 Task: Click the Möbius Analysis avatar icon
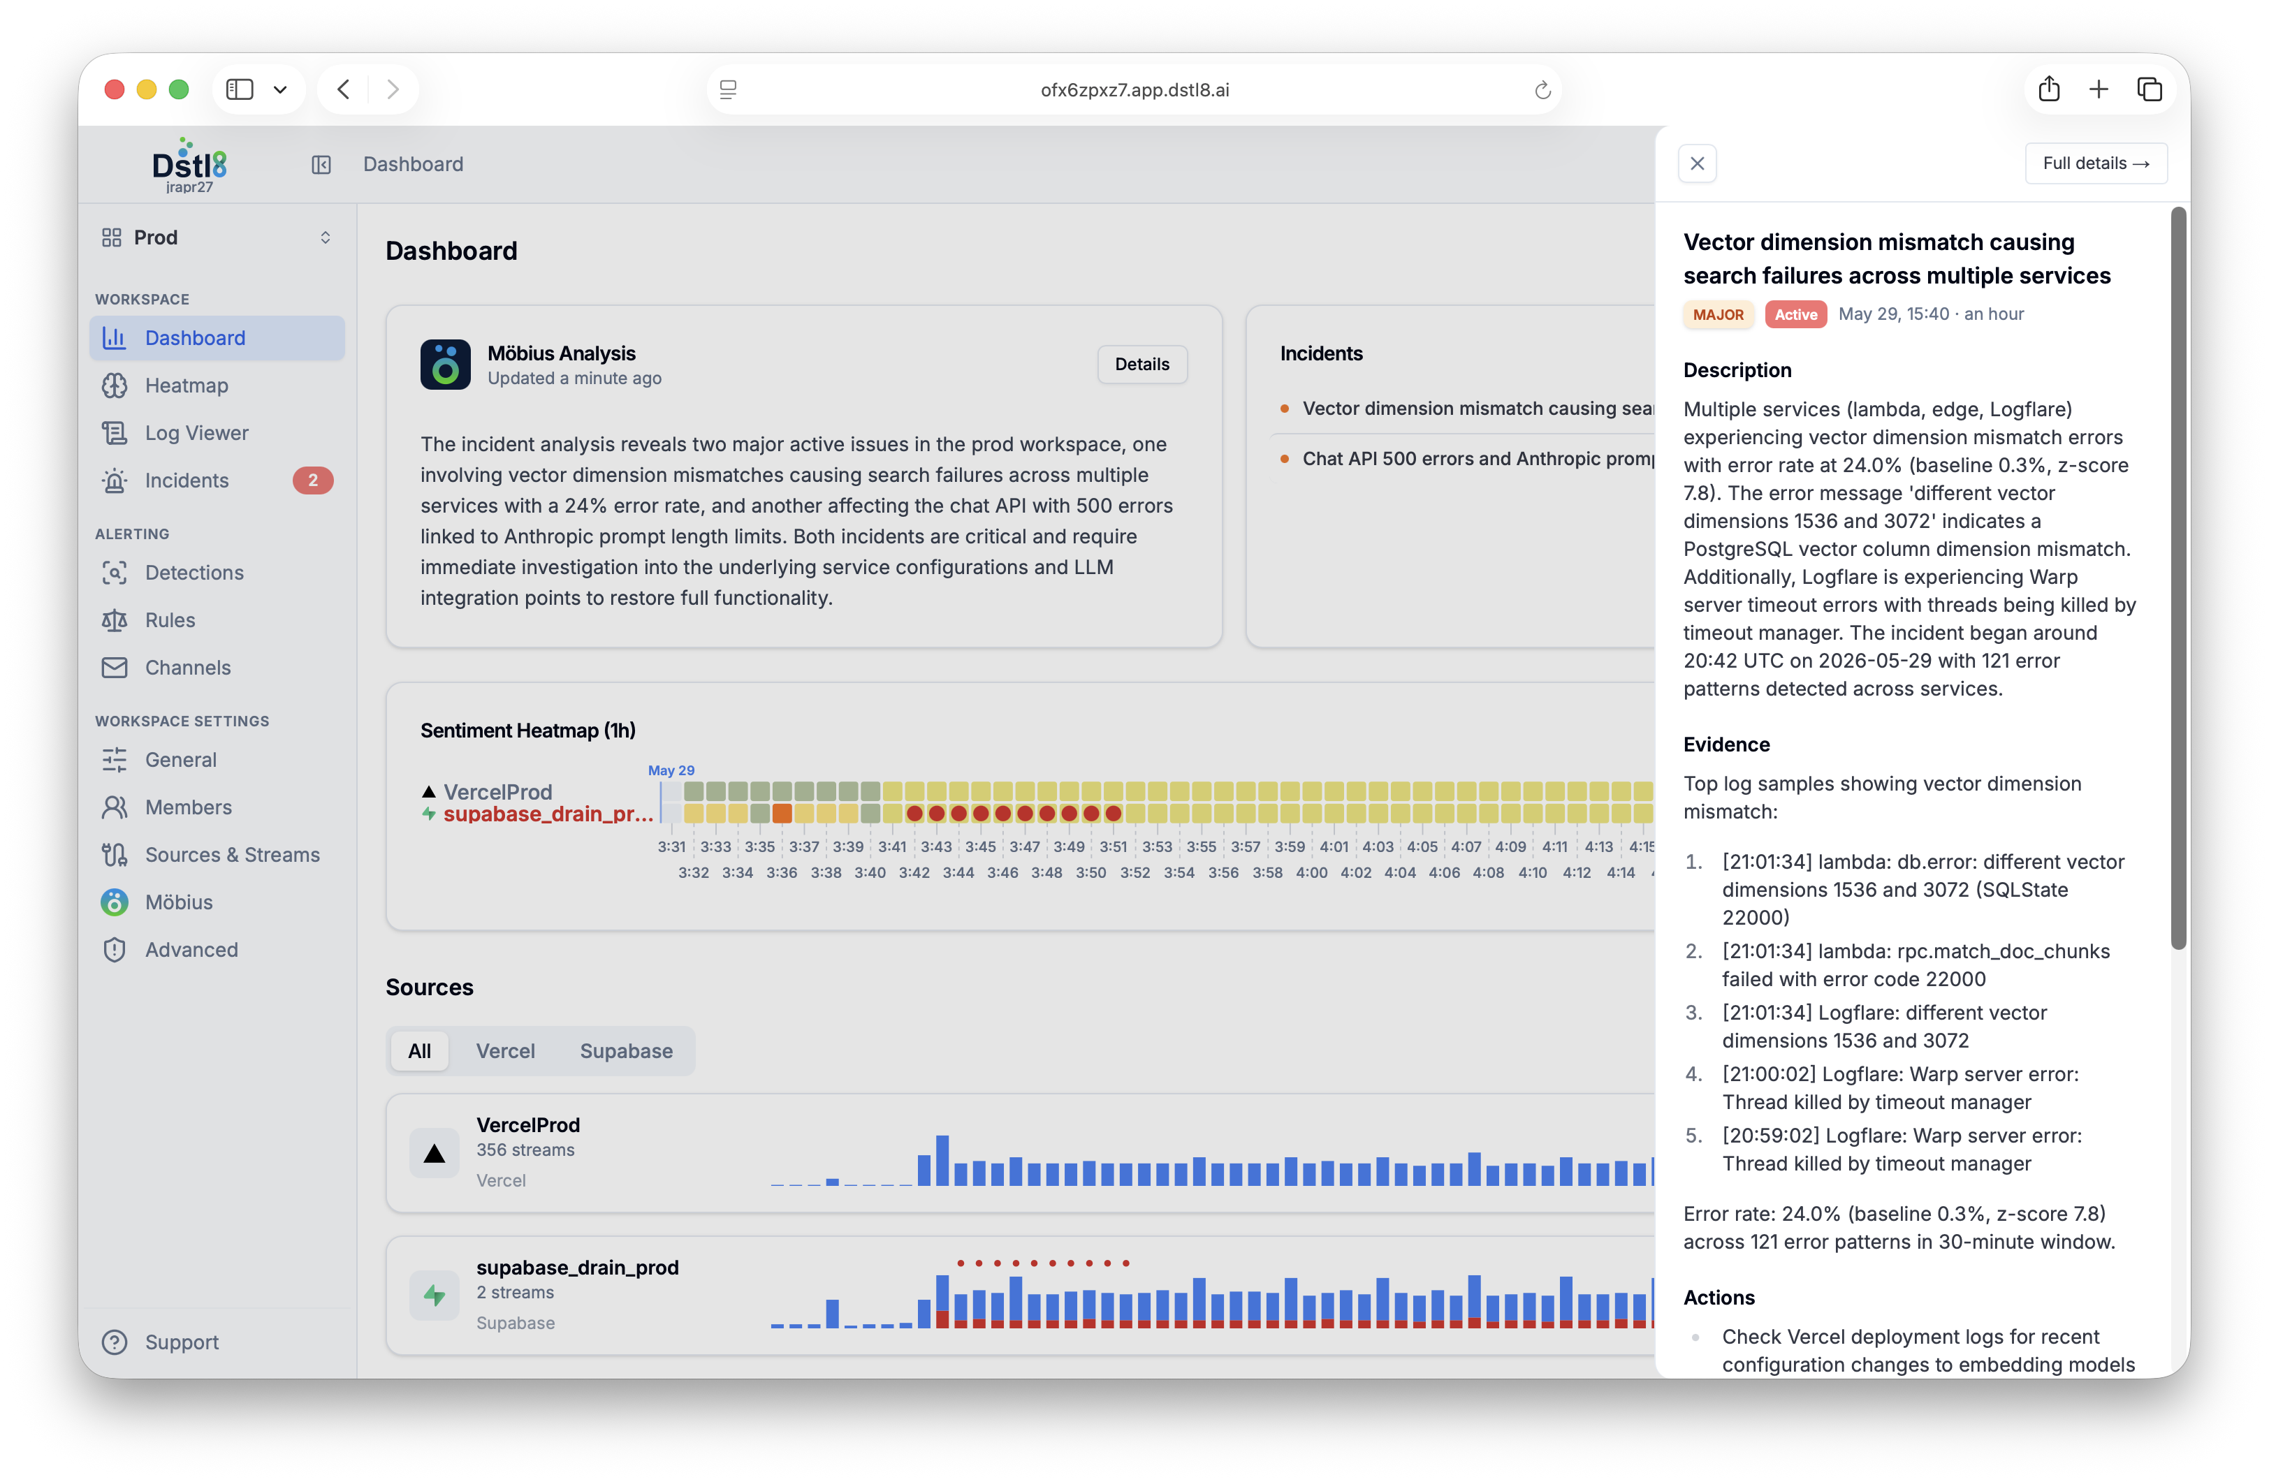tap(445, 364)
